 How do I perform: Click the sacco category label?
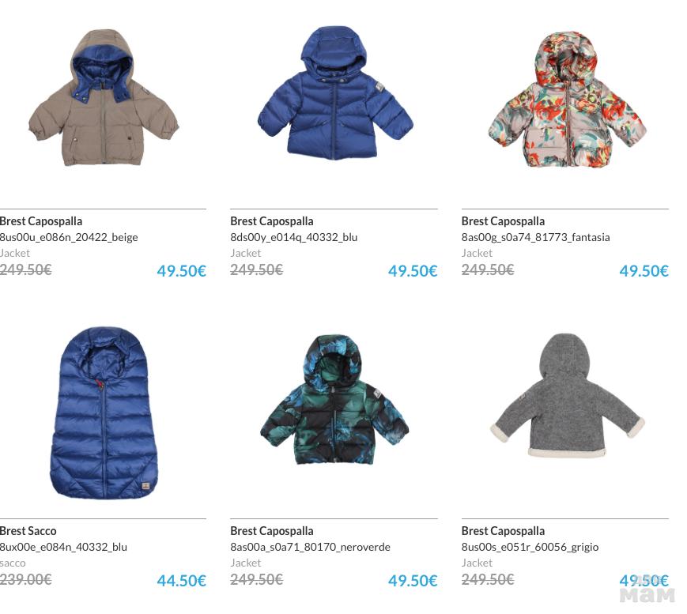point(13,563)
